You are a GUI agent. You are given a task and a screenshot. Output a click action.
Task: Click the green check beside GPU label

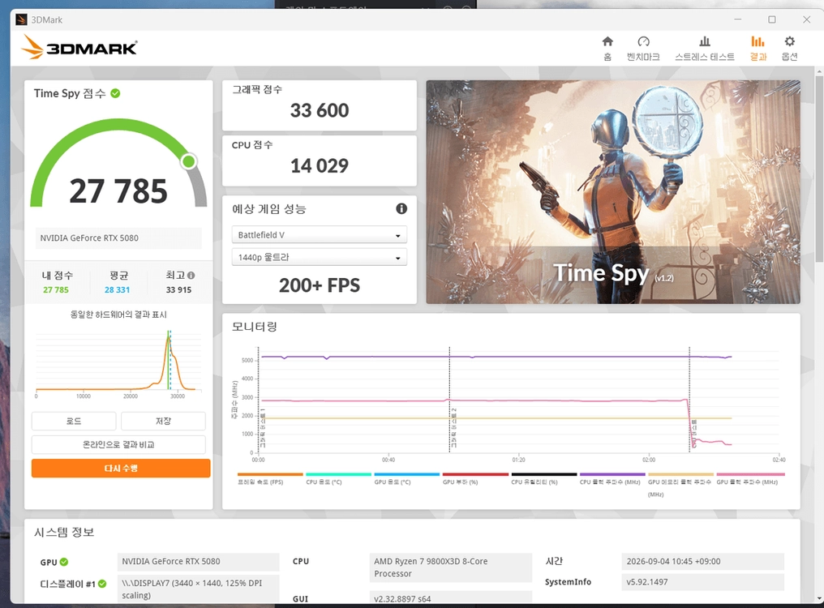[x=64, y=562]
